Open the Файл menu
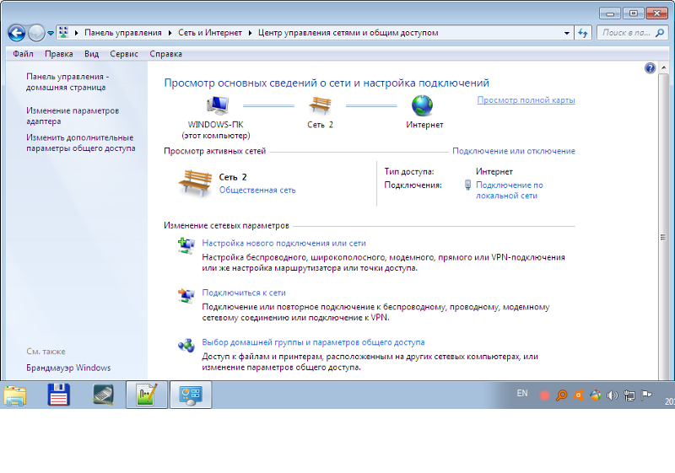 pos(23,54)
